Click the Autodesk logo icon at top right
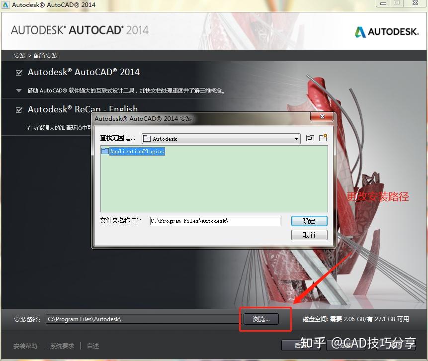Screen dimensions: 428x361 pos(360,32)
